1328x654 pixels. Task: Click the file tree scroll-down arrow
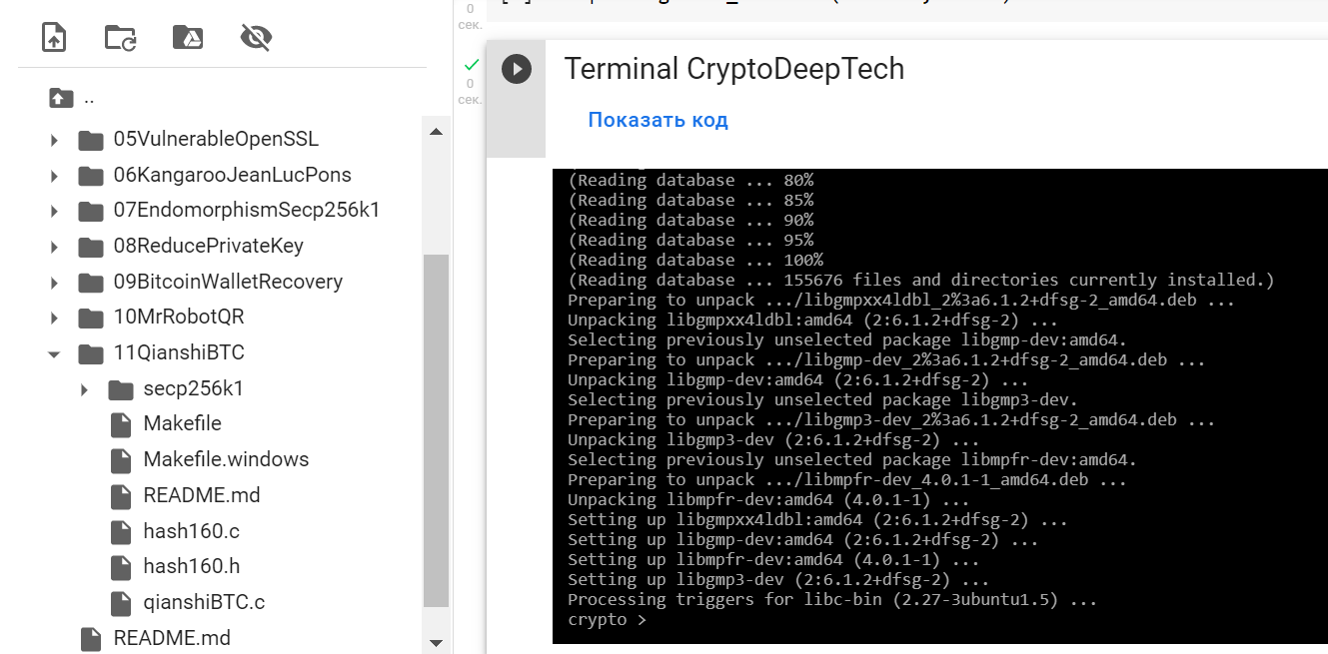(x=436, y=644)
